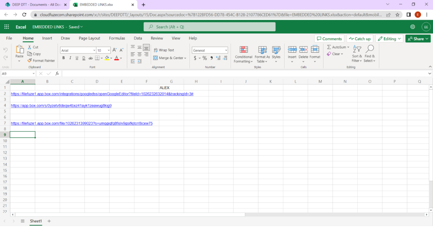Reload the browser page
The image size is (433, 227).
pyautogui.click(x=24, y=15)
